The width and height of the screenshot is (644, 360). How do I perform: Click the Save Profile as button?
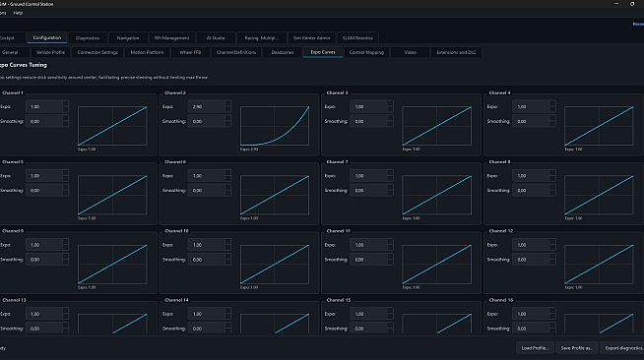coord(577,348)
